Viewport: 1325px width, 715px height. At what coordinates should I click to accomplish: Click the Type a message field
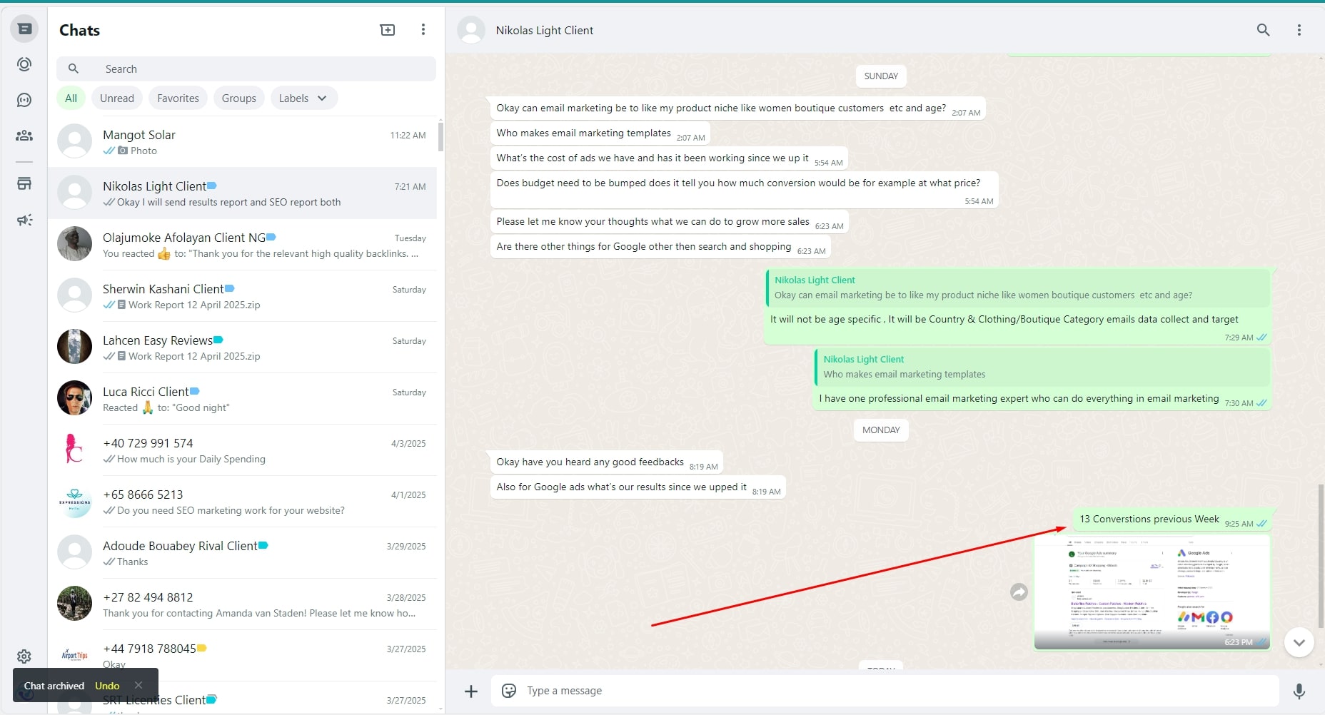tap(885, 691)
